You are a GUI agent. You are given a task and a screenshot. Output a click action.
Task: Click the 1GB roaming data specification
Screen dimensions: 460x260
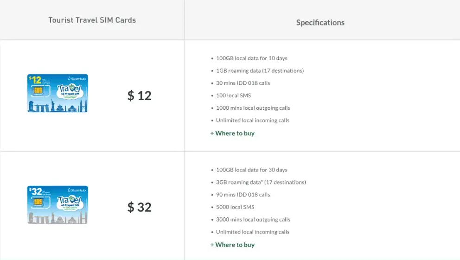(x=260, y=71)
